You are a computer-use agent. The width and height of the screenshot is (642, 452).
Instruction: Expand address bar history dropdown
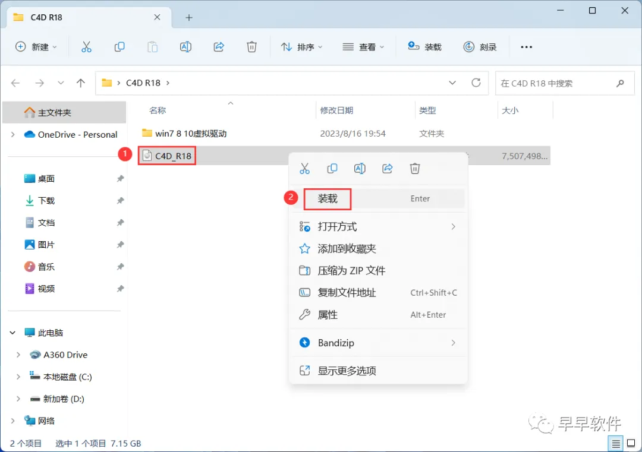click(452, 83)
